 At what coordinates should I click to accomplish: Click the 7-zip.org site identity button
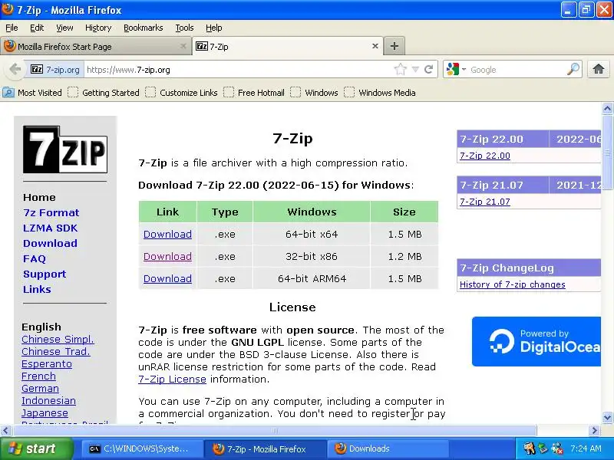point(54,70)
